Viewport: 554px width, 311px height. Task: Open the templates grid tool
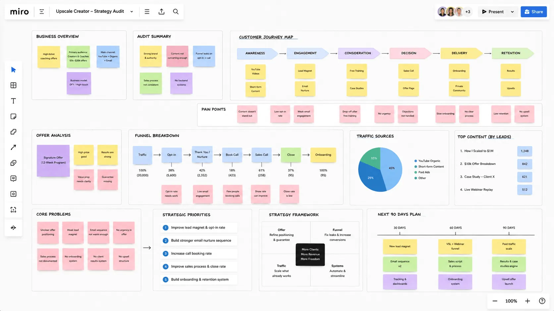coord(13,85)
